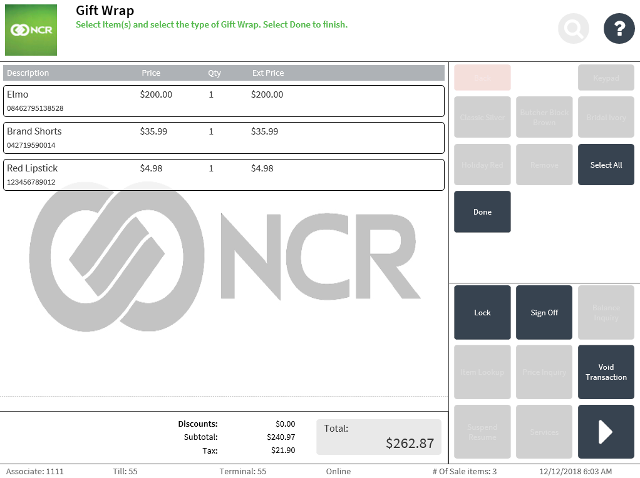640x478 pixels.
Task: Click the $4.98 Red Lipstick price
Action: [151, 168]
